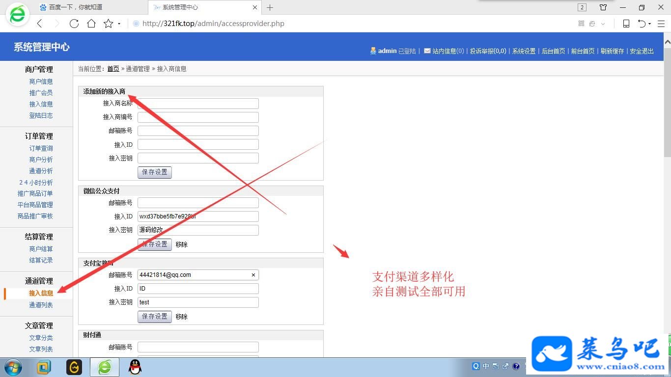
Task: Click the 360 browser logo
Action: tap(18, 14)
